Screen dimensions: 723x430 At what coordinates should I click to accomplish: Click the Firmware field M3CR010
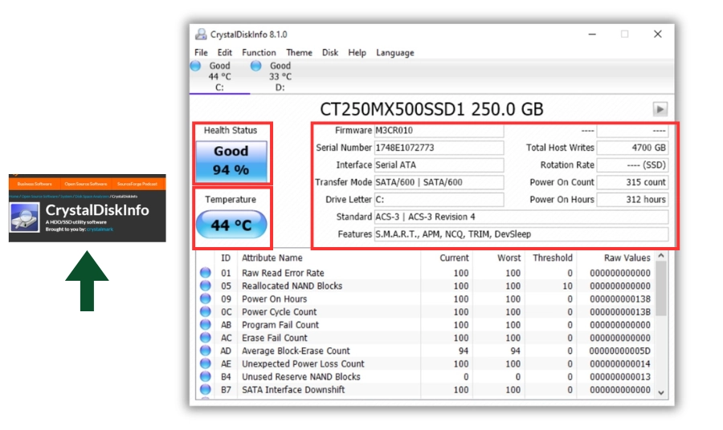point(439,130)
